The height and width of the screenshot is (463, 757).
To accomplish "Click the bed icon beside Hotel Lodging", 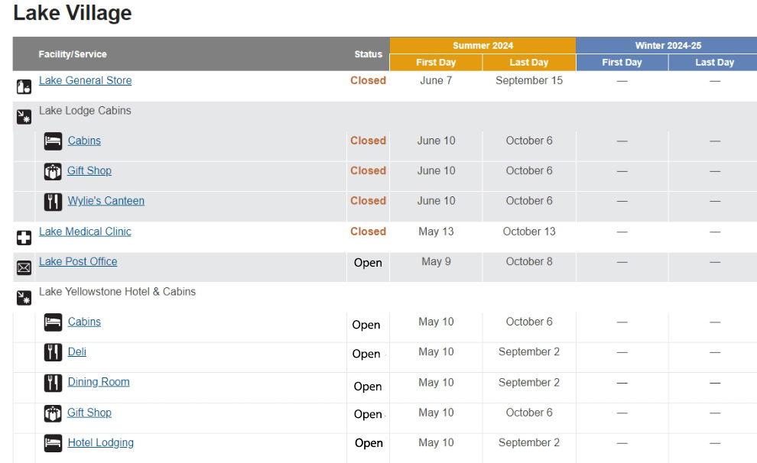I will coord(53,443).
